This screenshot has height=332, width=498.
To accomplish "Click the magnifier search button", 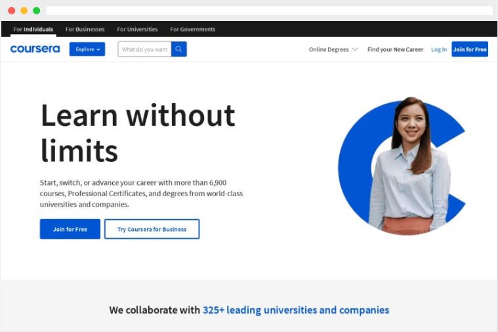I will pyautogui.click(x=179, y=49).
